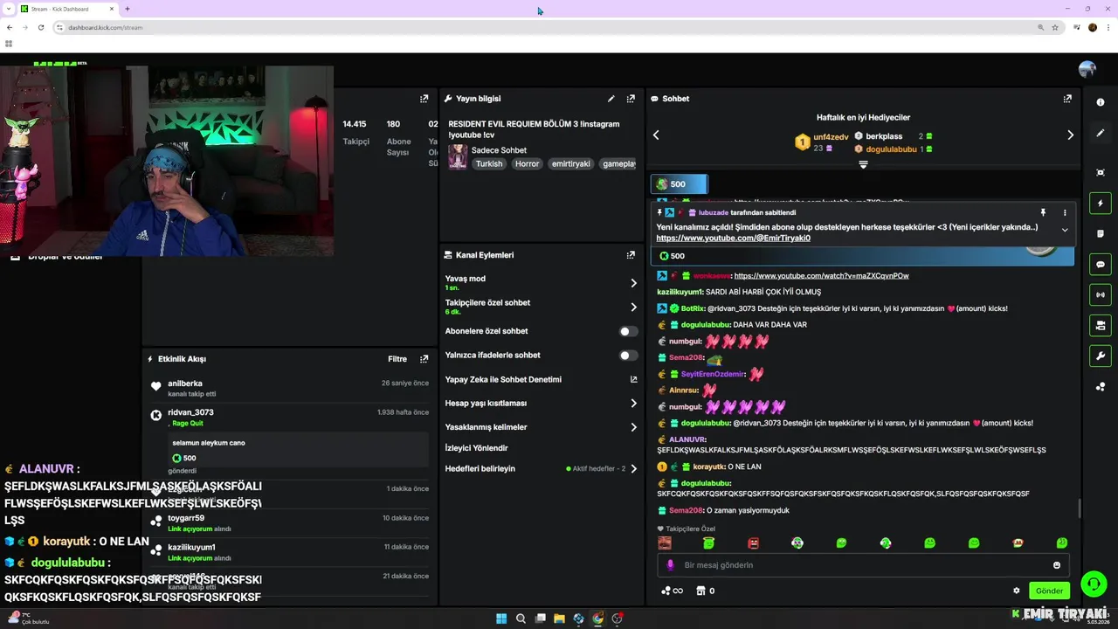This screenshot has height=629, width=1118.
Task: Select the Horror tag
Action: click(527, 164)
